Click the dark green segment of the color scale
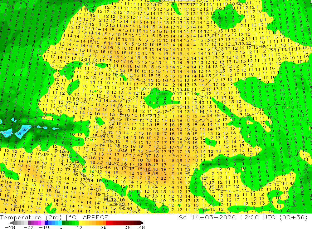Image resolution: width=312 pixels, height=229 pixels. 63,223
